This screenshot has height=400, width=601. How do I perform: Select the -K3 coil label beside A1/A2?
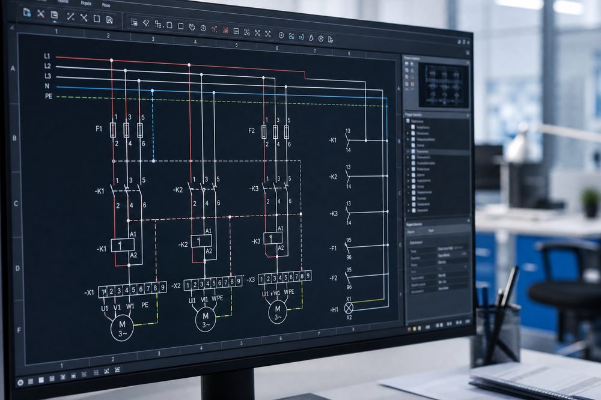255,241
